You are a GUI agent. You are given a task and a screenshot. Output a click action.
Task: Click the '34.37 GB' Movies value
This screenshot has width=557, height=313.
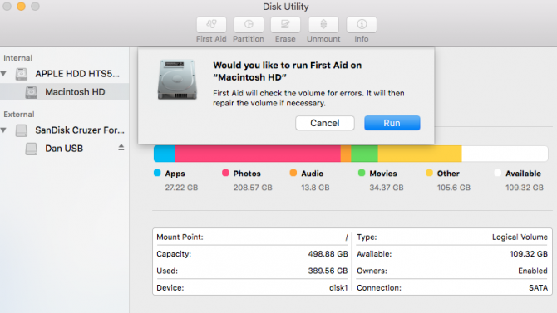click(x=386, y=188)
